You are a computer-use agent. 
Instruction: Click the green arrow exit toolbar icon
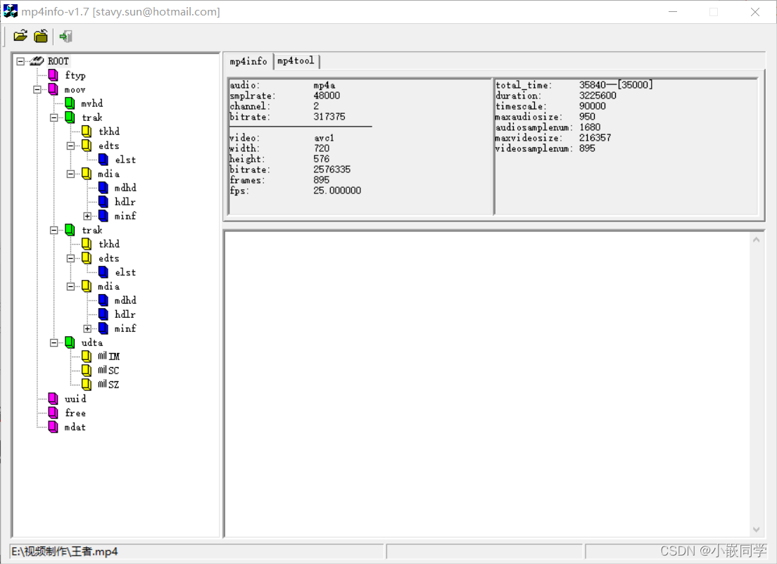[x=66, y=36]
